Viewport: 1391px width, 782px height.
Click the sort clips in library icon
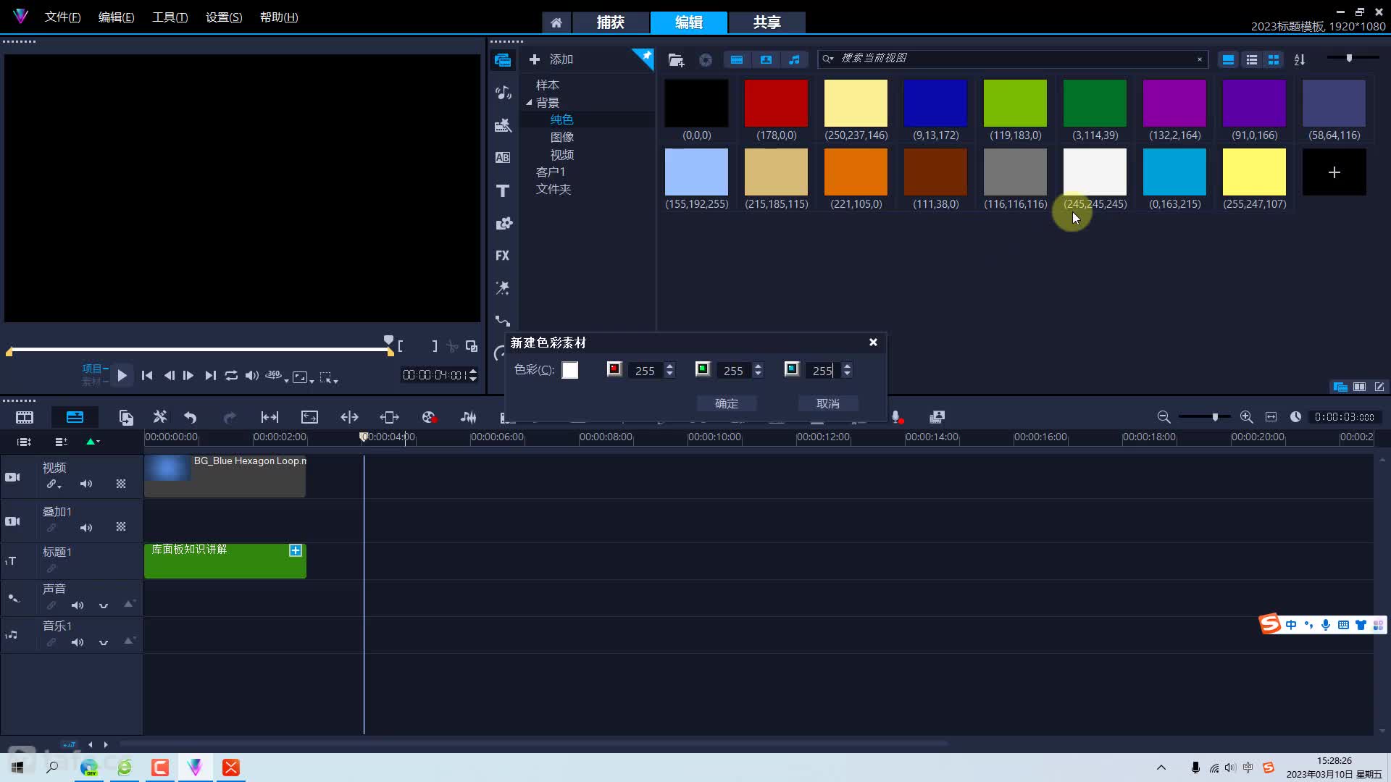pyautogui.click(x=1300, y=59)
